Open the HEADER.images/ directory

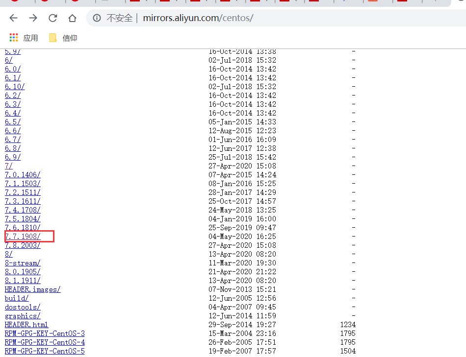pyautogui.click(x=33, y=289)
